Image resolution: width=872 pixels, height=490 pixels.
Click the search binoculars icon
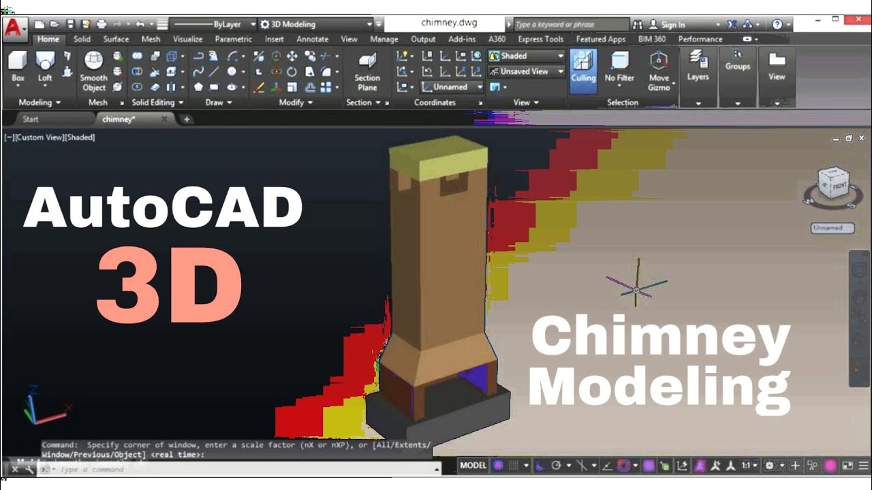click(637, 24)
